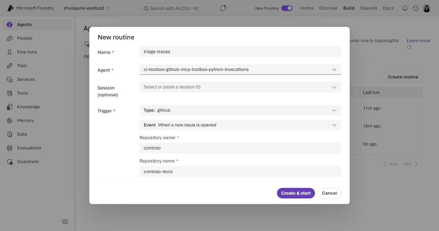Viewport: 439px width, 231px height.
Task: Open Knowledge in the sidebar
Action: point(37,107)
